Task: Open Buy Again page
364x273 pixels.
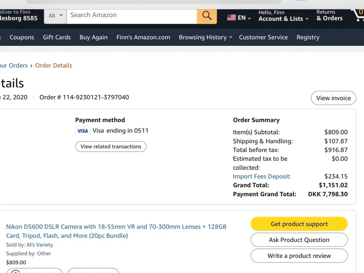Action: tap(94, 37)
